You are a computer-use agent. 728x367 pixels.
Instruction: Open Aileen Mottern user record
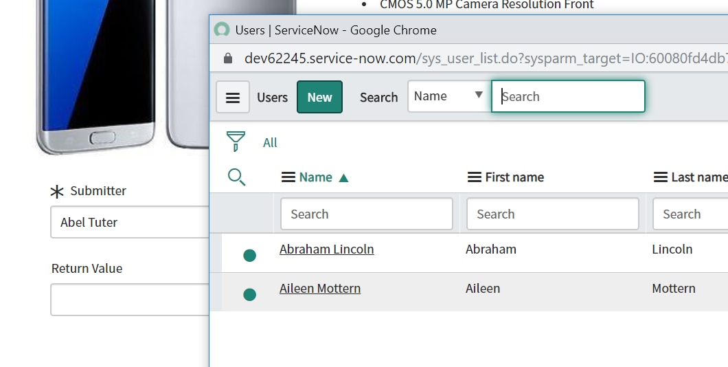(x=320, y=289)
